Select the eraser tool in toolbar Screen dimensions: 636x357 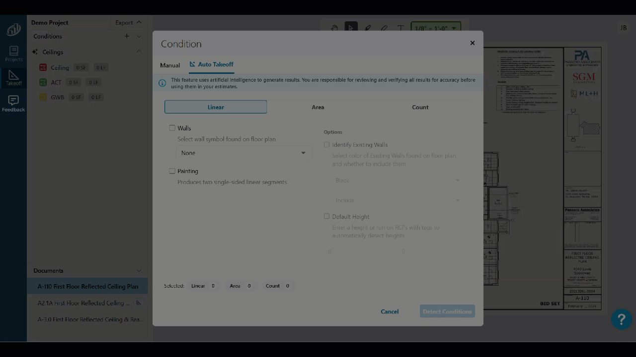point(384,28)
